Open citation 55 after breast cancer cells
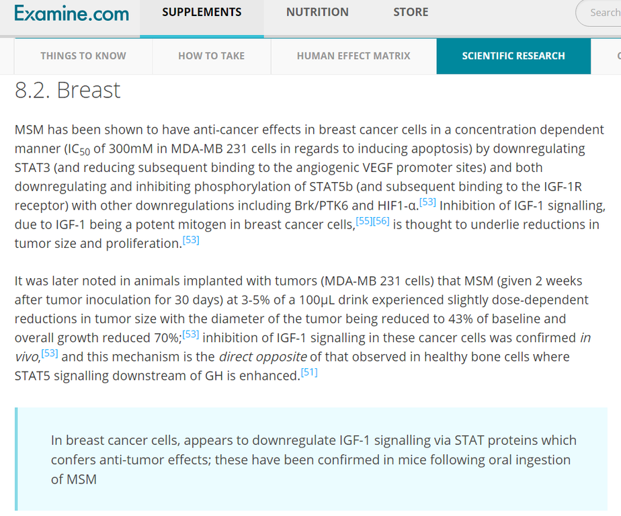 click(x=364, y=221)
